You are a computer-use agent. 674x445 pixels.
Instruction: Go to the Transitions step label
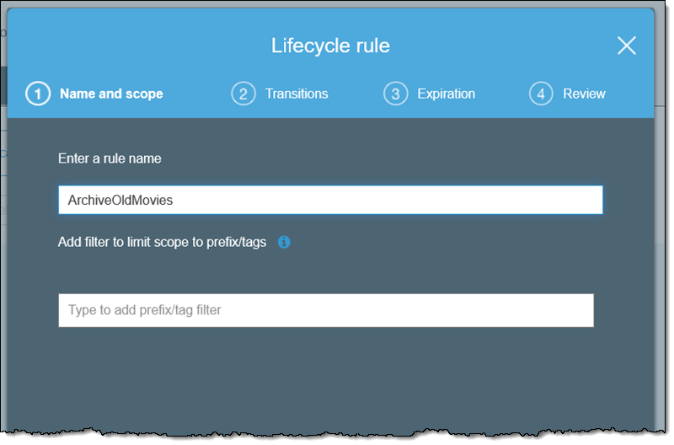[297, 94]
